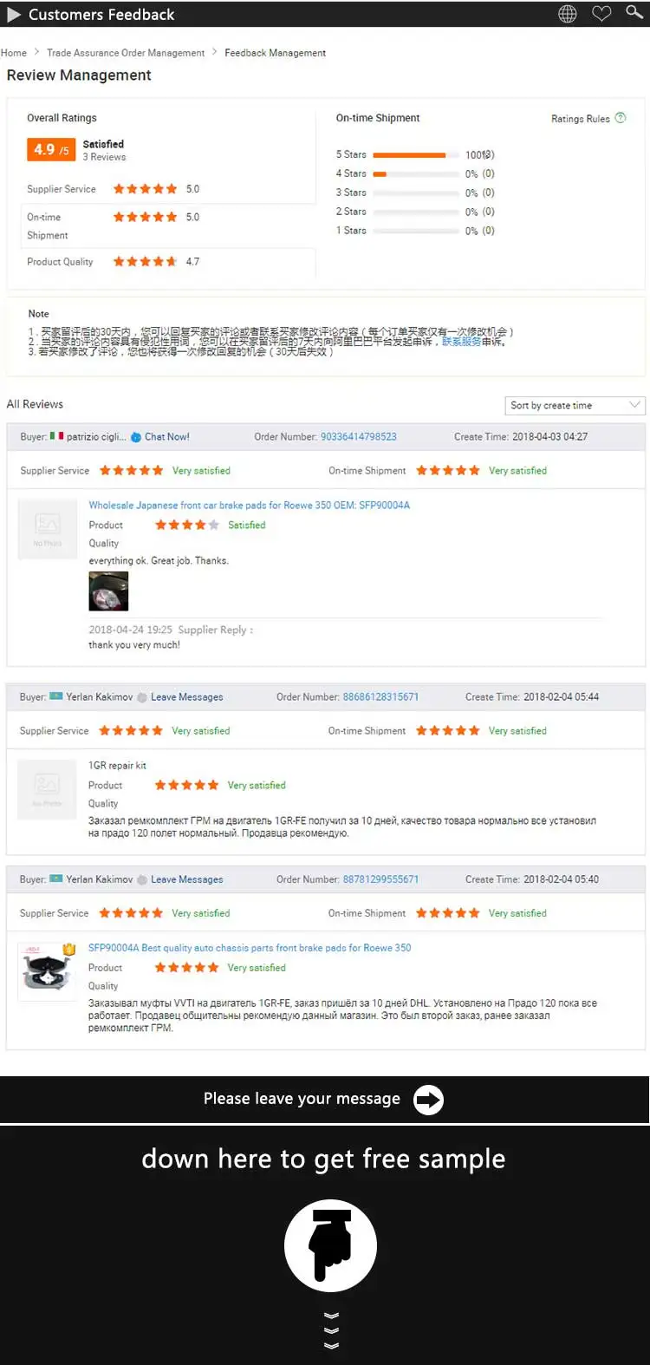The width and height of the screenshot is (650, 1365).
Task: Click the arrow icon beside Please leave your message
Action: click(427, 1100)
